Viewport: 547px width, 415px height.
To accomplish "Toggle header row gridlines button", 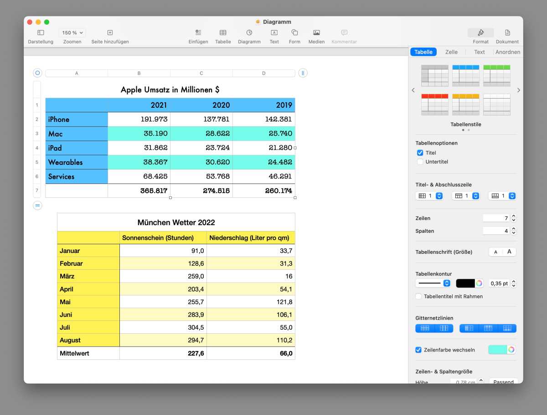I will 488,328.
